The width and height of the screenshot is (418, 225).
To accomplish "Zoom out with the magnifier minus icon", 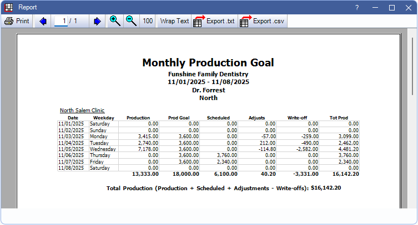I will coord(131,21).
